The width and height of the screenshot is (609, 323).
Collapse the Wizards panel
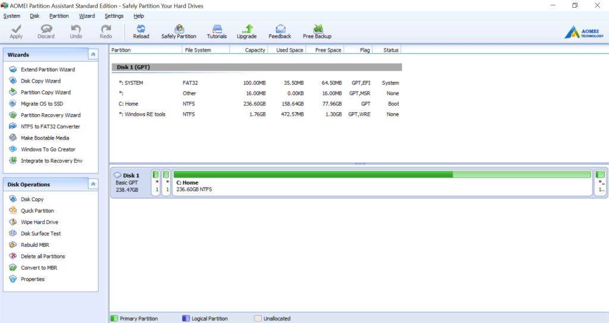pos(93,55)
